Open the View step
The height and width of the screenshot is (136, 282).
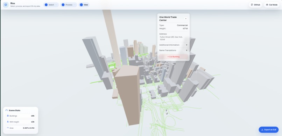(x=84, y=5)
